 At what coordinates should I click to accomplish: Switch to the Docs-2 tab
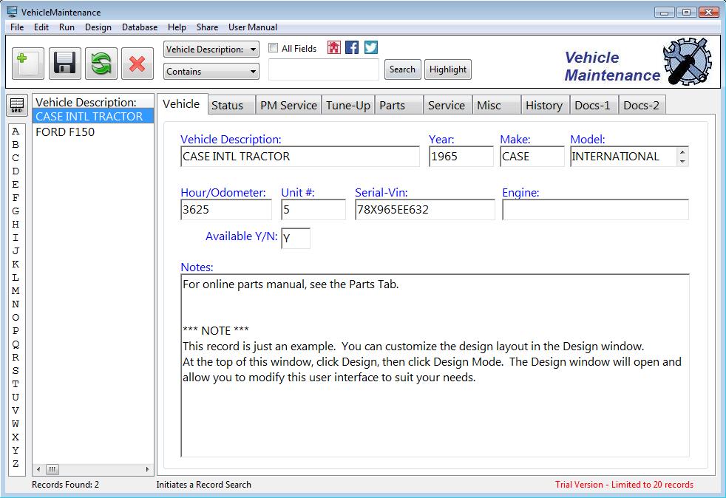[642, 105]
